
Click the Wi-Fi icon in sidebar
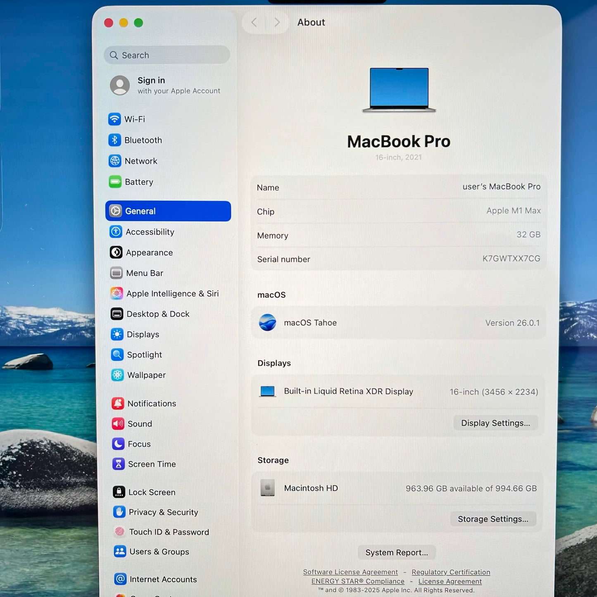[114, 119]
